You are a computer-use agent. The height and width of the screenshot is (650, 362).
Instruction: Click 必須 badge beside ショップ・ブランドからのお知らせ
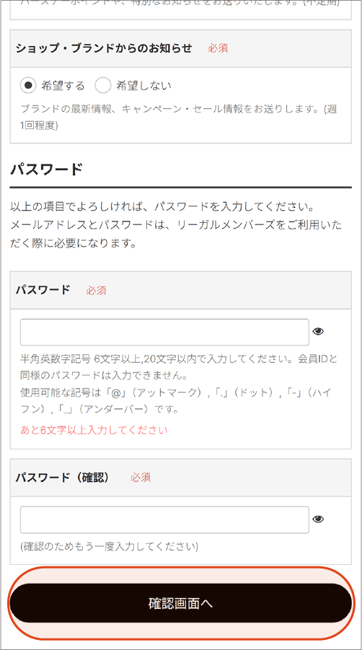tap(218, 48)
